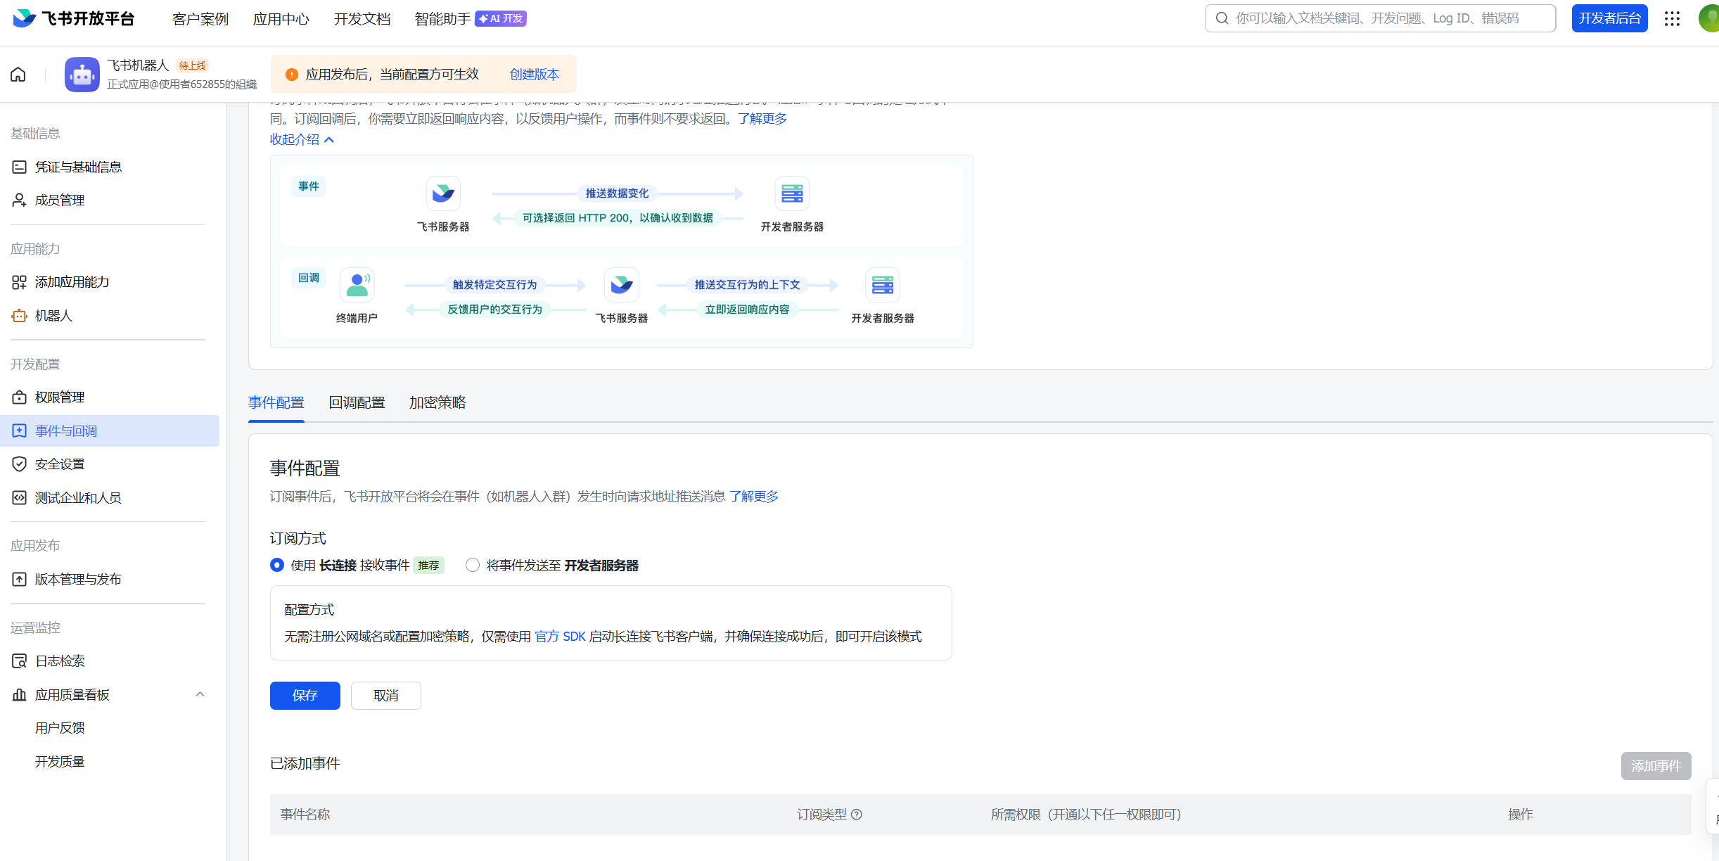
Task: Open 机器人 in the sidebar
Action: (53, 316)
